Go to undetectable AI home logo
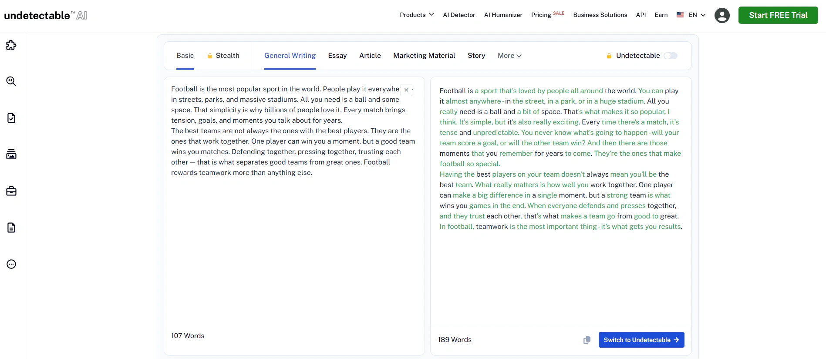826x359 pixels. [46, 16]
